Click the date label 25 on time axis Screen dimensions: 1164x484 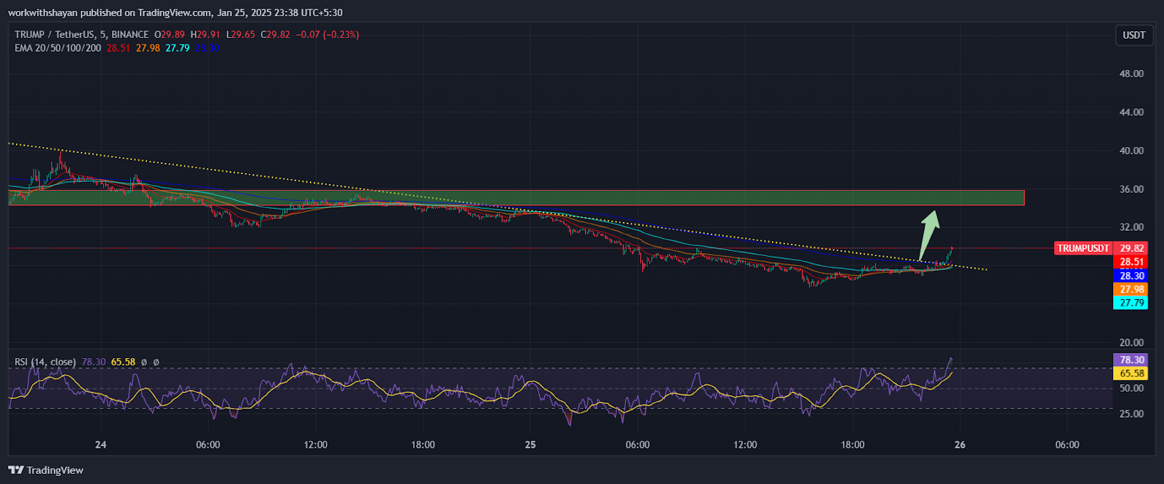(x=530, y=445)
